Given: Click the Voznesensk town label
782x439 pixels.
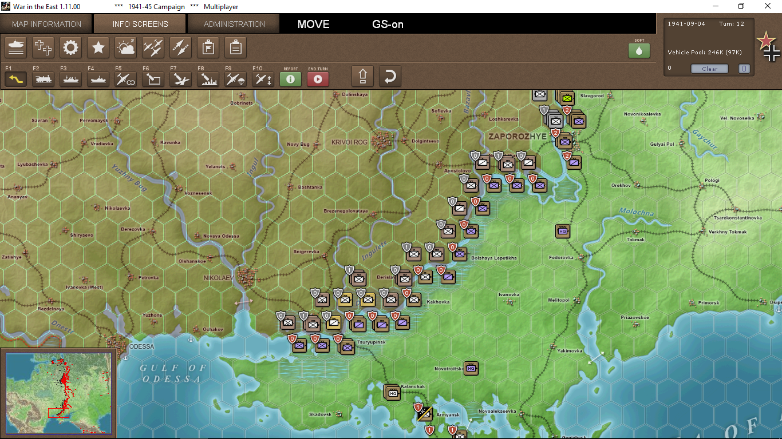Looking at the screenshot, I should tap(198, 193).
